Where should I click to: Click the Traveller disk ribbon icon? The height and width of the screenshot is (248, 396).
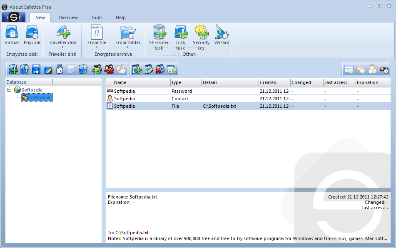click(63, 32)
